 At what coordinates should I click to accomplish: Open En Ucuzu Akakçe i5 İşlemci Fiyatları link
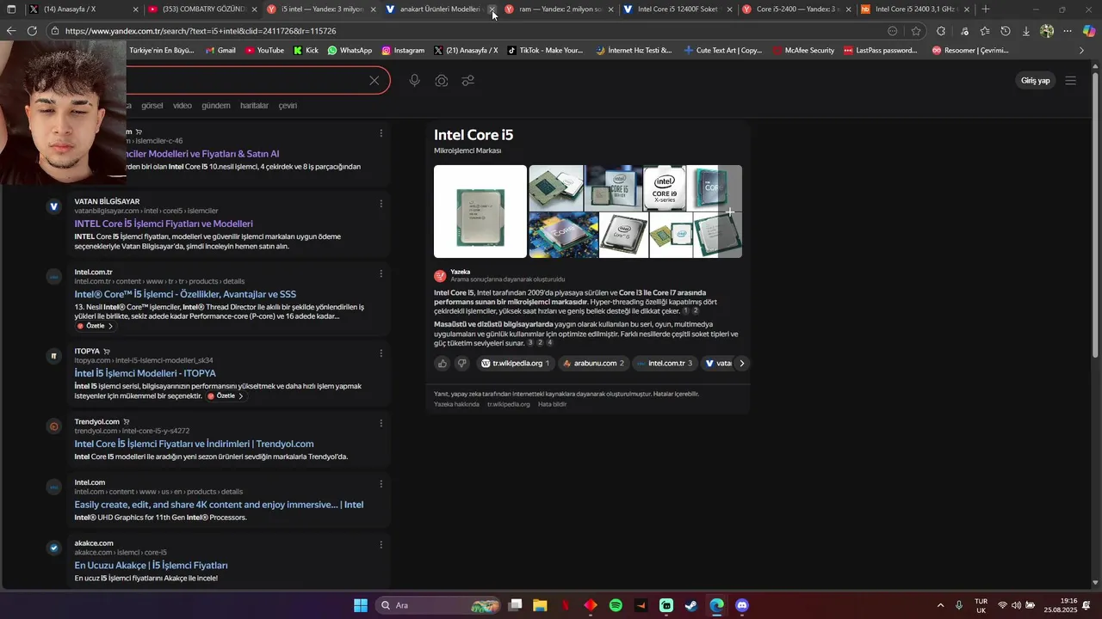point(151,566)
